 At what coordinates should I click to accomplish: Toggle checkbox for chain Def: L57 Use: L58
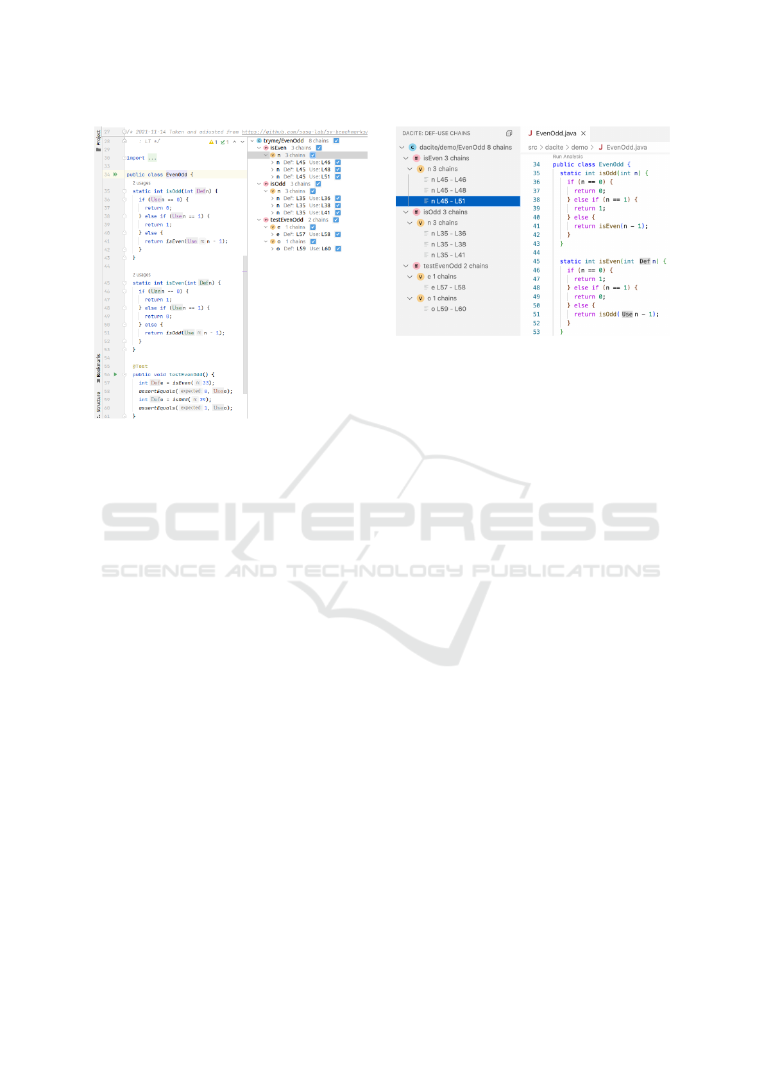(x=338, y=234)
